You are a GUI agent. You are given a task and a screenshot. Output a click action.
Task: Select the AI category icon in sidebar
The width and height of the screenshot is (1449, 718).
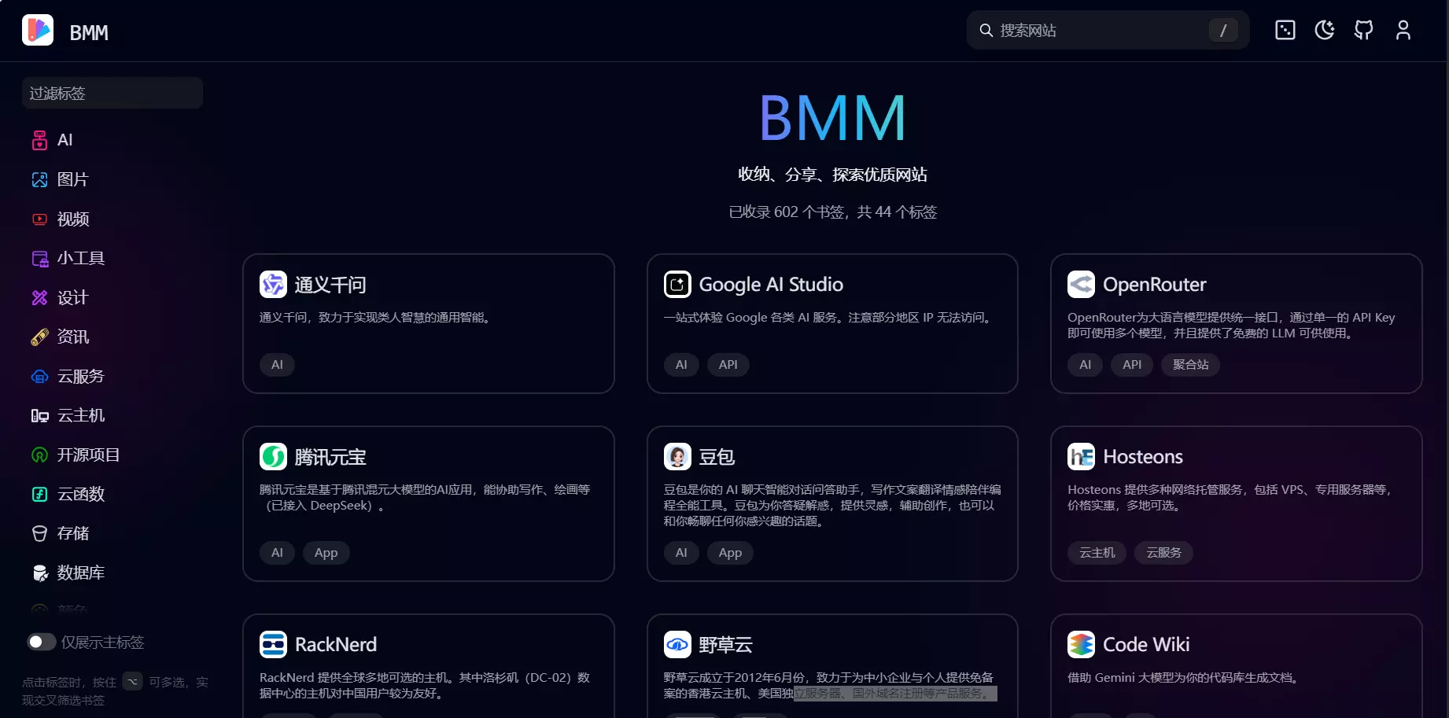coord(40,140)
